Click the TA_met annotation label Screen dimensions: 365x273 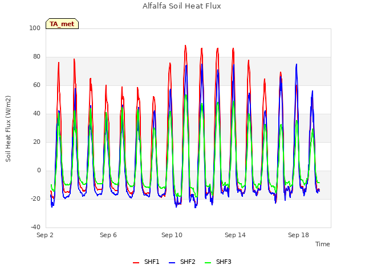coord(62,24)
